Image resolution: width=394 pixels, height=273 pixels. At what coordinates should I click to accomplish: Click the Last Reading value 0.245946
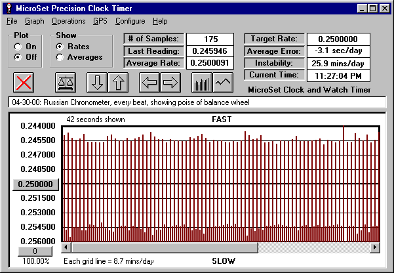click(210, 51)
